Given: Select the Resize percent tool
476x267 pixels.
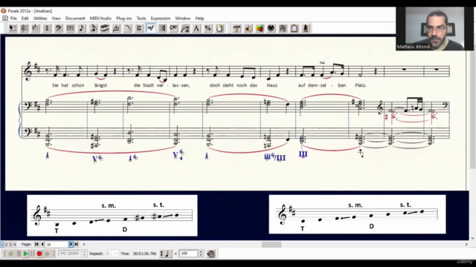Looking at the screenshot, I should tap(208, 28).
